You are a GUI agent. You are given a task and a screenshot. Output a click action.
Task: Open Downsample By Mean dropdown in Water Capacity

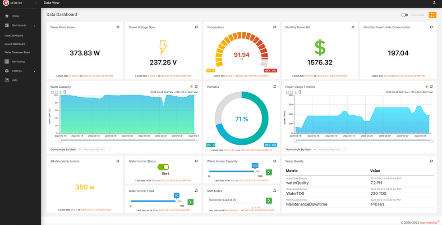[65, 149]
